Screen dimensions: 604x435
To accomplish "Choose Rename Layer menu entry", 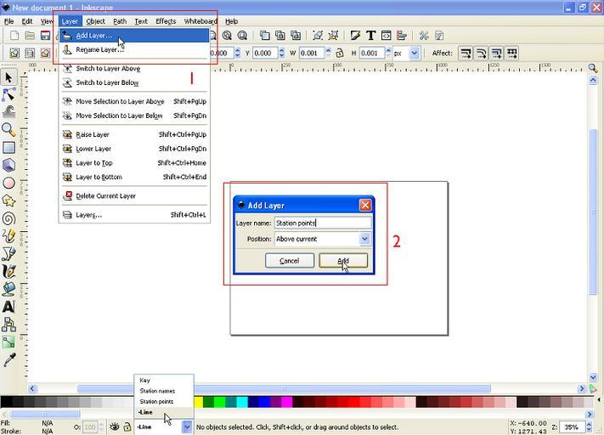I will [x=133, y=50].
